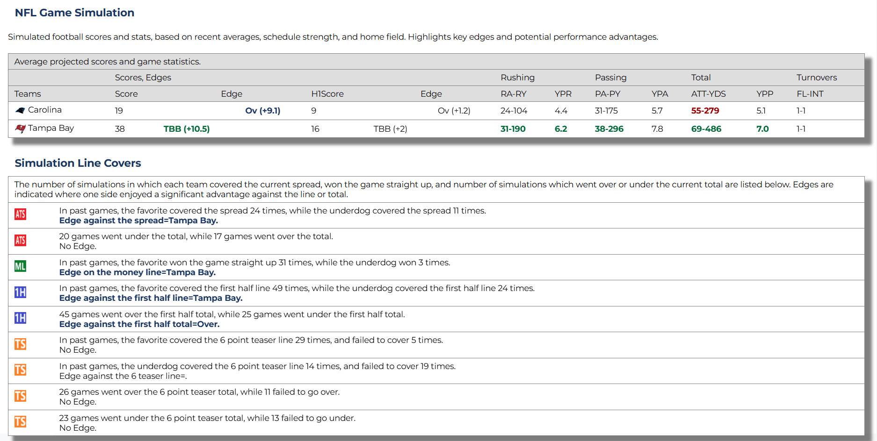Click 'Average projected scores and game statistics.' caption
This screenshot has height=441, width=877.
(107, 62)
